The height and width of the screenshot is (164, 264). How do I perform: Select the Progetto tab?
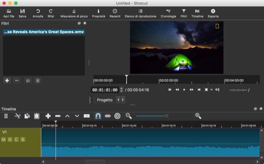click(x=105, y=100)
